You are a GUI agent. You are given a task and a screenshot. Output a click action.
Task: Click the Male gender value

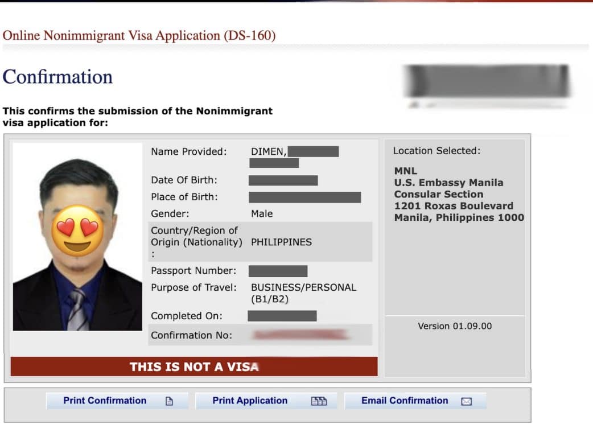(262, 214)
